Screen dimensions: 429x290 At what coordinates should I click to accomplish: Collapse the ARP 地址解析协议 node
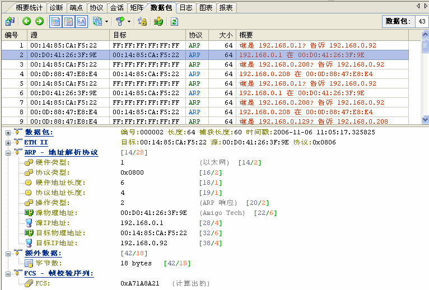8,153
